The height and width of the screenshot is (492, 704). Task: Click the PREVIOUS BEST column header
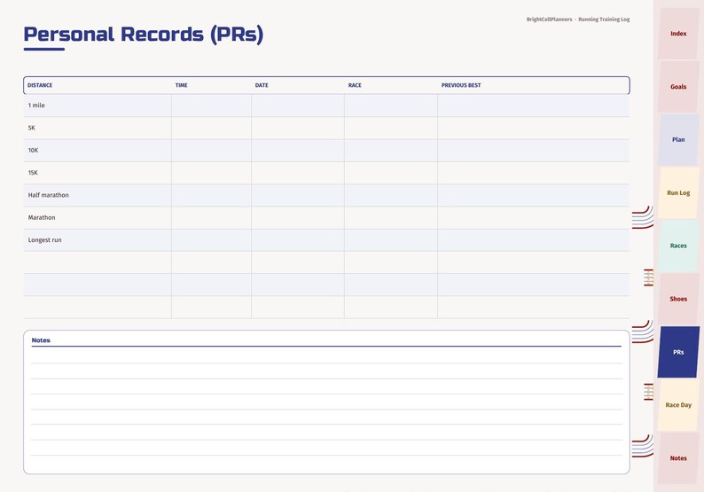click(x=461, y=85)
